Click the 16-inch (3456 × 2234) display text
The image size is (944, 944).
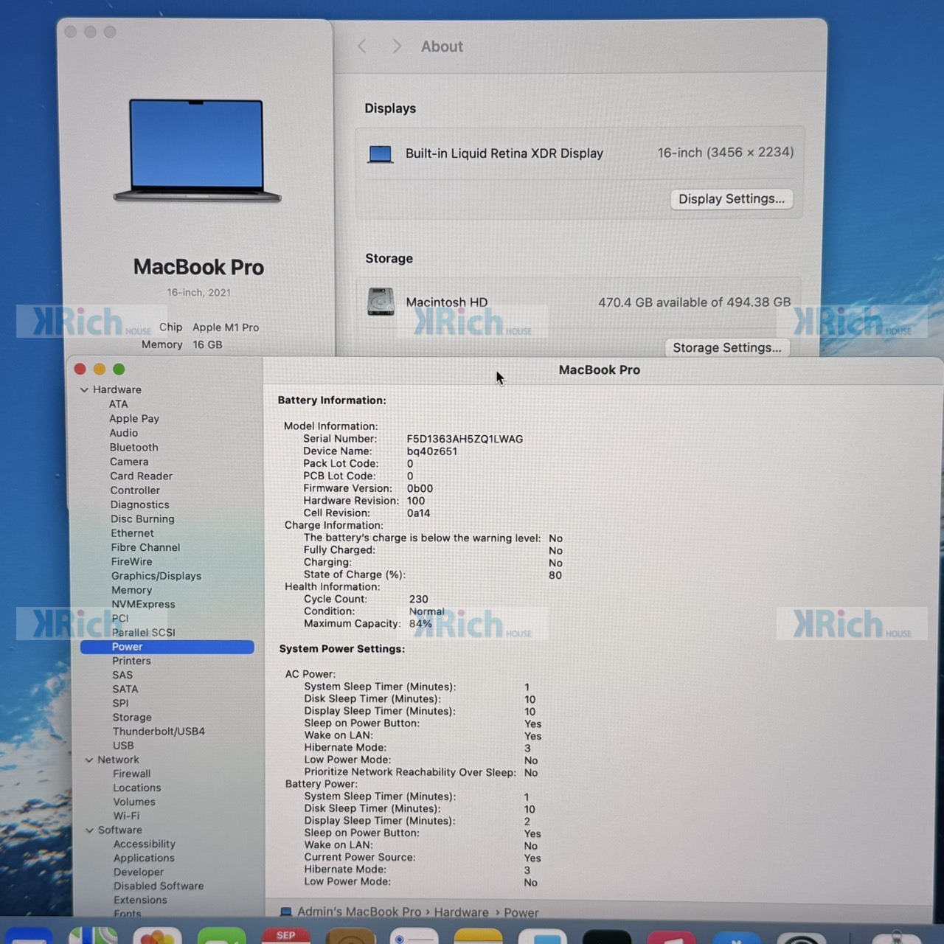[726, 153]
